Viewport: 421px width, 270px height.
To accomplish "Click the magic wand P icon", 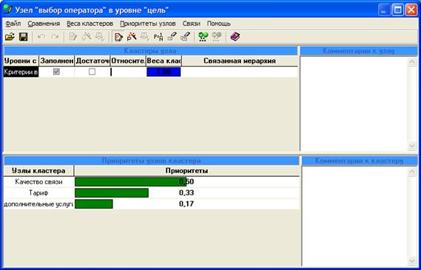I will click(x=132, y=37).
